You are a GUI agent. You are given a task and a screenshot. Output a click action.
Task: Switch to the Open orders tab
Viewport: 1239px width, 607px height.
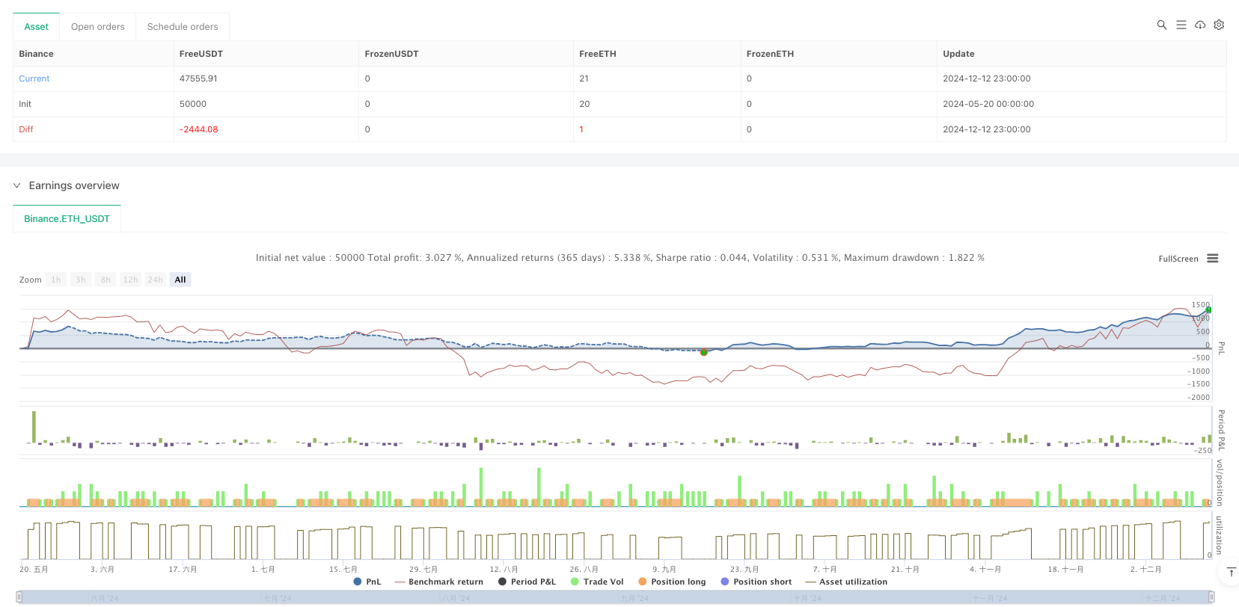click(x=98, y=27)
